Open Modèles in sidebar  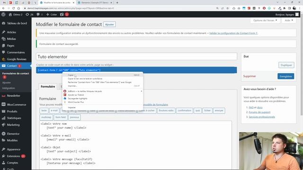coord(12,141)
